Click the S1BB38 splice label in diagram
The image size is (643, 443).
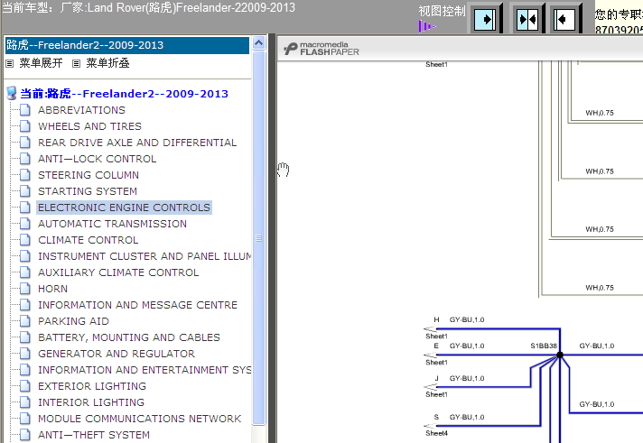pyautogui.click(x=544, y=346)
